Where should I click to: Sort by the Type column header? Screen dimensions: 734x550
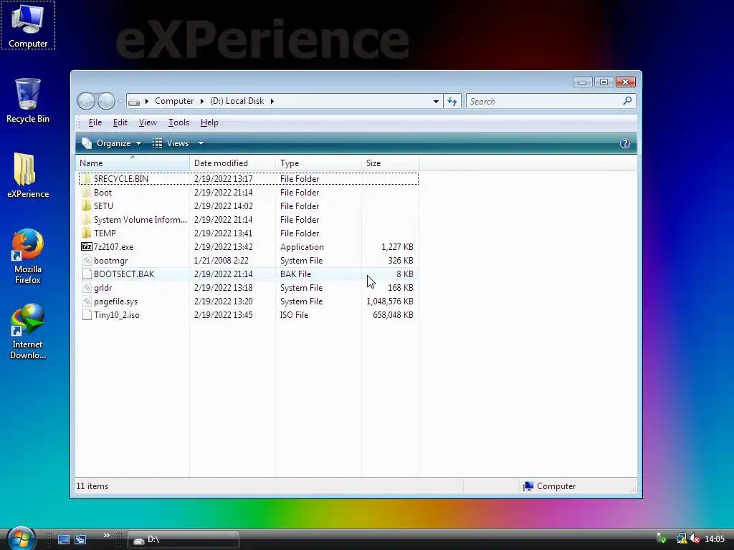click(319, 163)
